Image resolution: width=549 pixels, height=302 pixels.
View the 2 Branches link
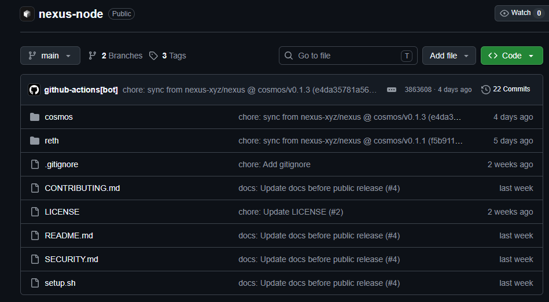pos(115,56)
